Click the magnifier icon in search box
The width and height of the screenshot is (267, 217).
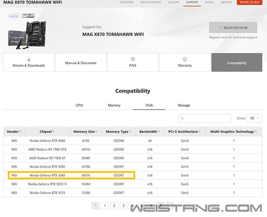(x=182, y=118)
